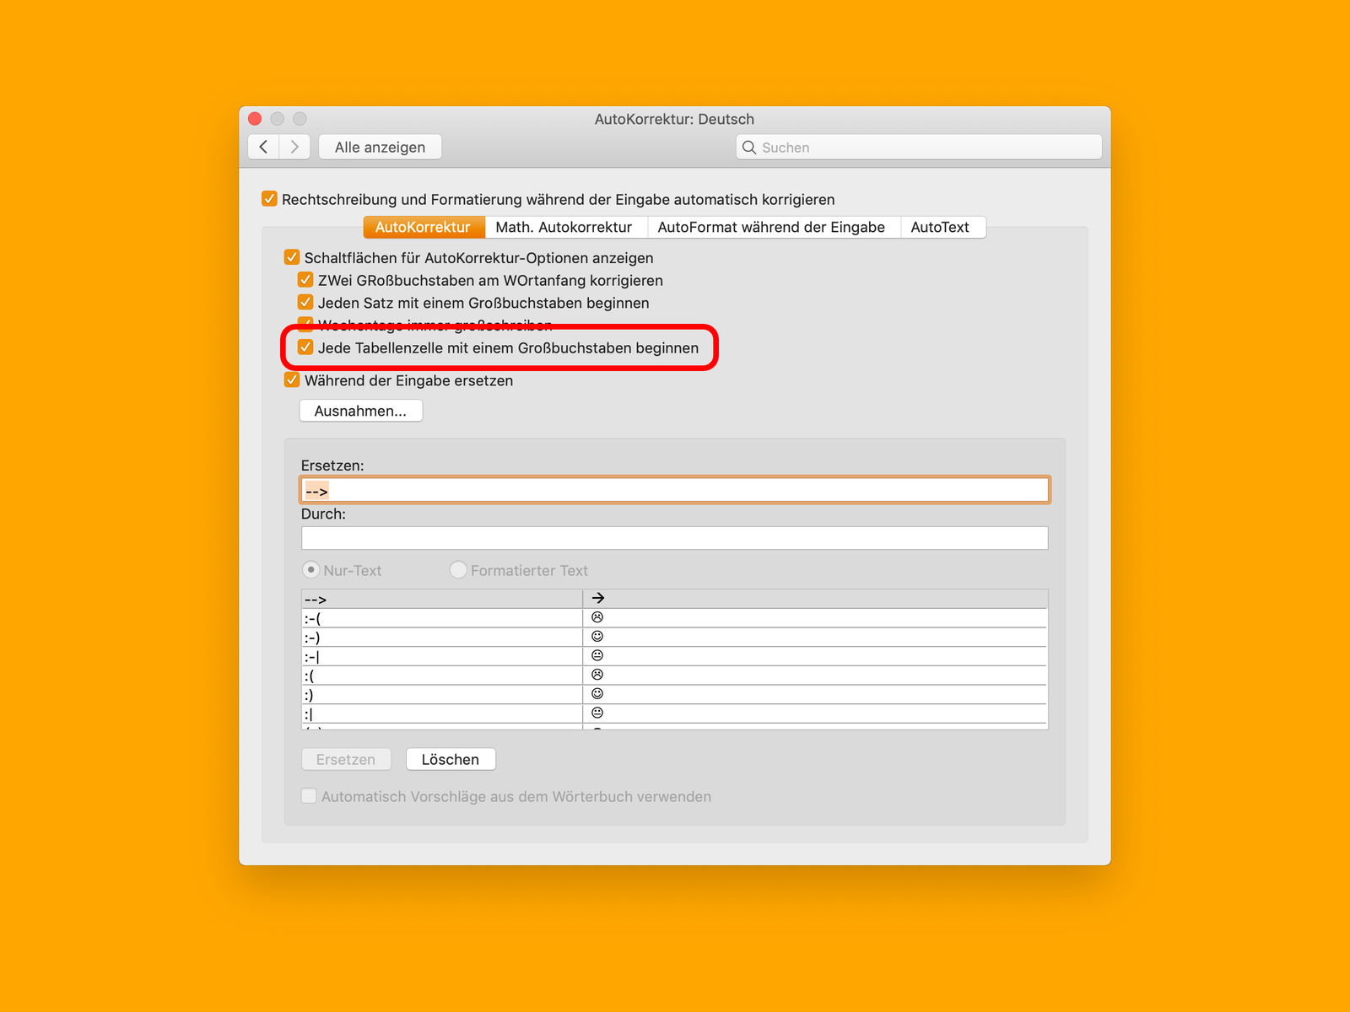Toggle Jeden Satz mit Großbuchstaben beginnen

coord(305,302)
